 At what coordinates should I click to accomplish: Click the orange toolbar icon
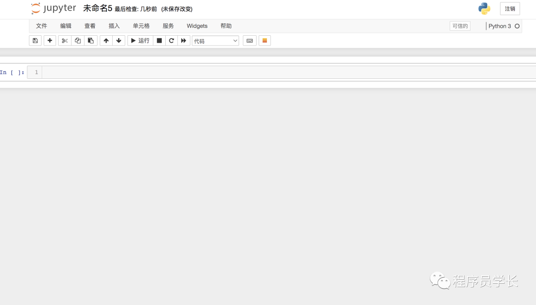pyautogui.click(x=265, y=41)
